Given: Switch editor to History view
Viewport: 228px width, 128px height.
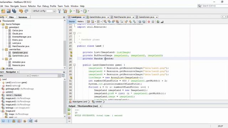Looking at the screenshot, I should pyautogui.click(x=81, y=21).
